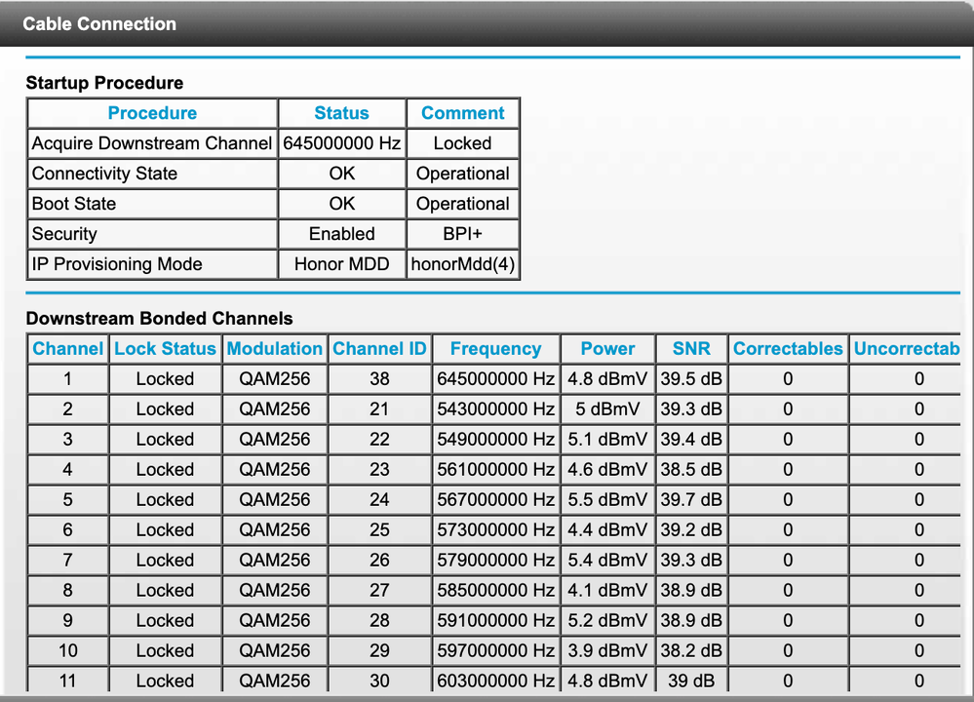
Task: Click the Security Enabled cell
Action: pyautogui.click(x=341, y=234)
